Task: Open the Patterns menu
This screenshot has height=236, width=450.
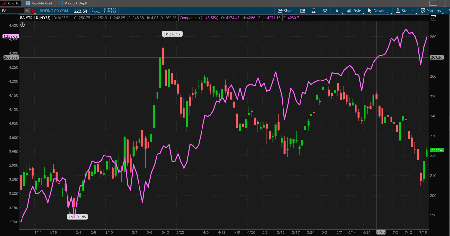Action: [431, 11]
